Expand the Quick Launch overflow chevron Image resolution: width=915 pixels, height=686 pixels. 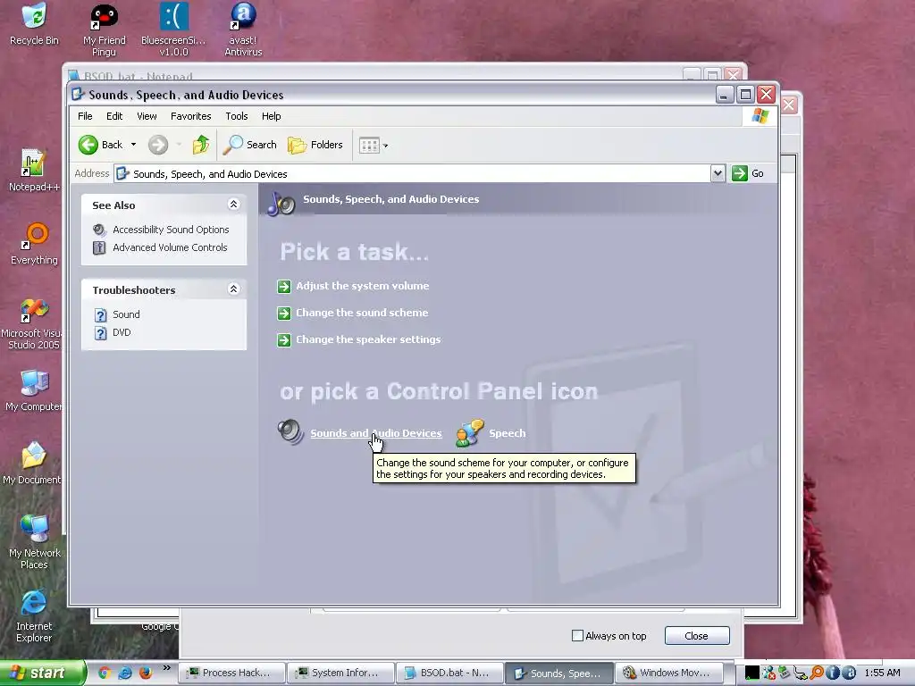(x=167, y=668)
